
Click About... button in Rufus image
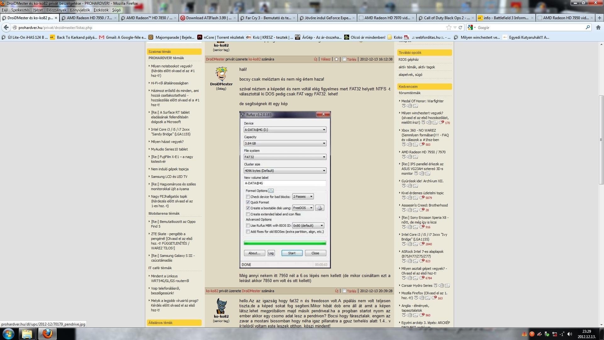tap(254, 253)
